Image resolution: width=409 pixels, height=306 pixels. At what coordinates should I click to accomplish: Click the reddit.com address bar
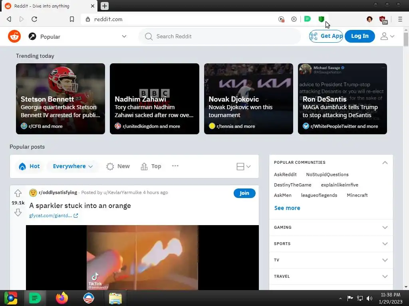point(177,19)
